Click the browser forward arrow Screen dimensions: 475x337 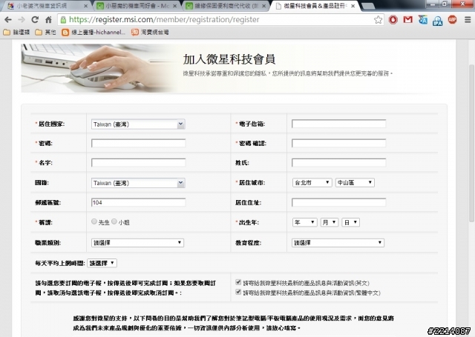tap(22, 20)
